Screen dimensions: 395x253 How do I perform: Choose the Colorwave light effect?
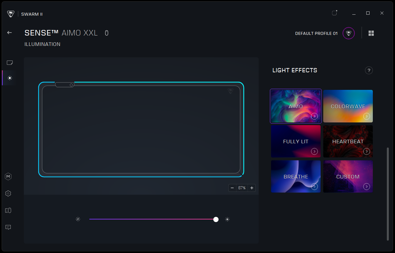[348, 106]
